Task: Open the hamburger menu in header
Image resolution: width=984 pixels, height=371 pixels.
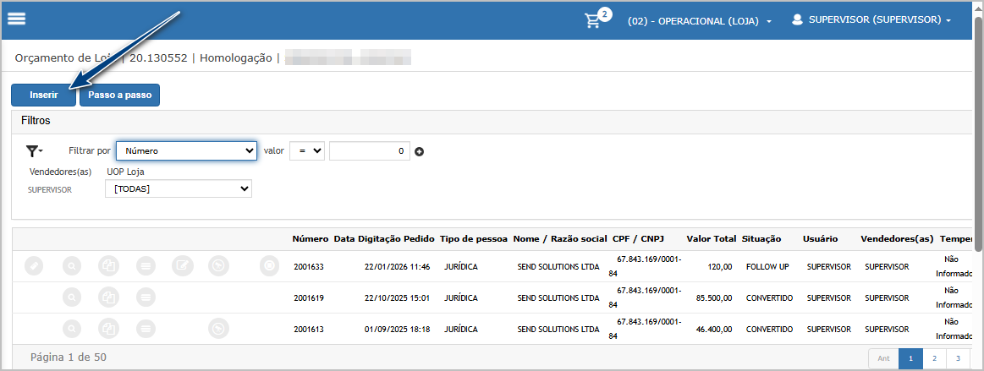Action: pyautogui.click(x=16, y=19)
